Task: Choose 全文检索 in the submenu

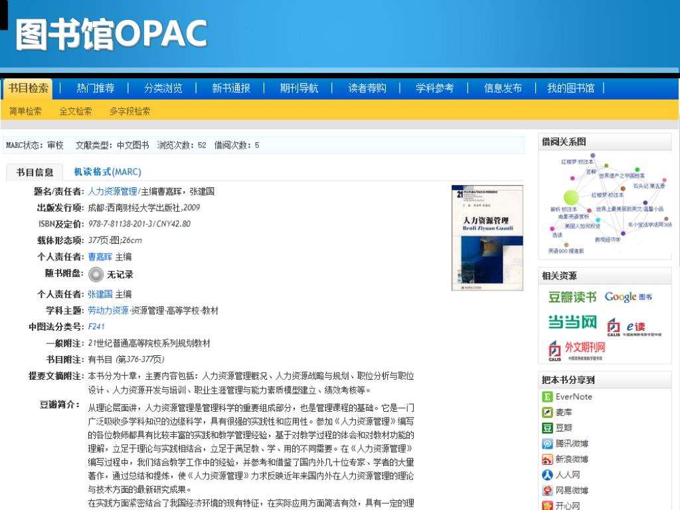Action: pyautogui.click(x=76, y=112)
